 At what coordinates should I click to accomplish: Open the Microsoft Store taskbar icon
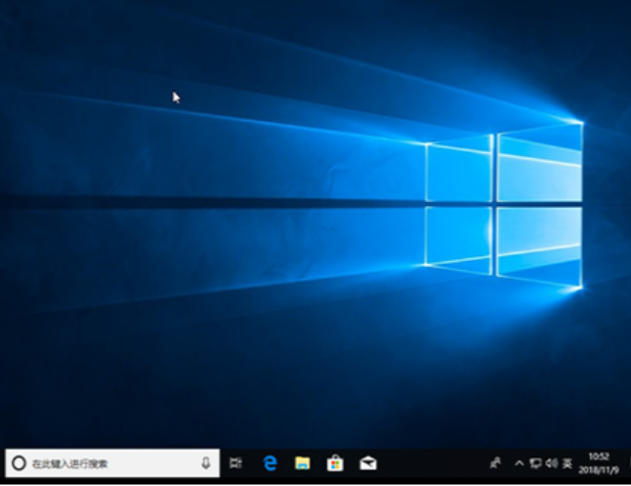[x=335, y=462]
